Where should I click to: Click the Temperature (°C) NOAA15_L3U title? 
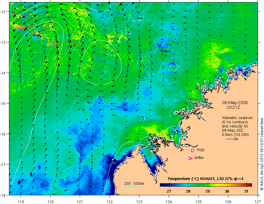[205, 179]
